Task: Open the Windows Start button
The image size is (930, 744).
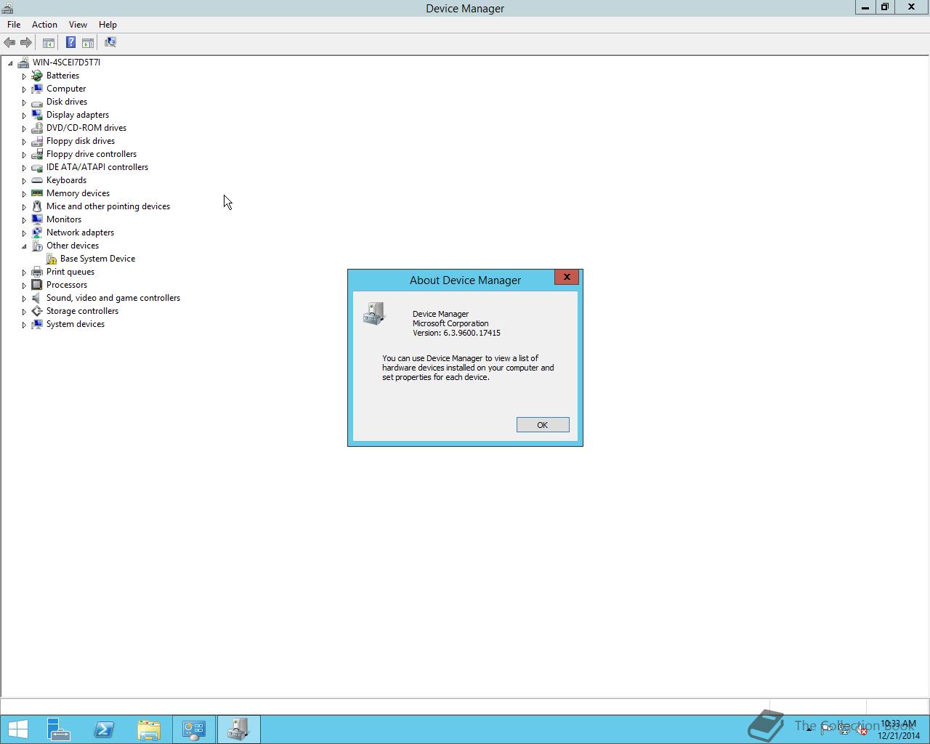Action: 17,729
